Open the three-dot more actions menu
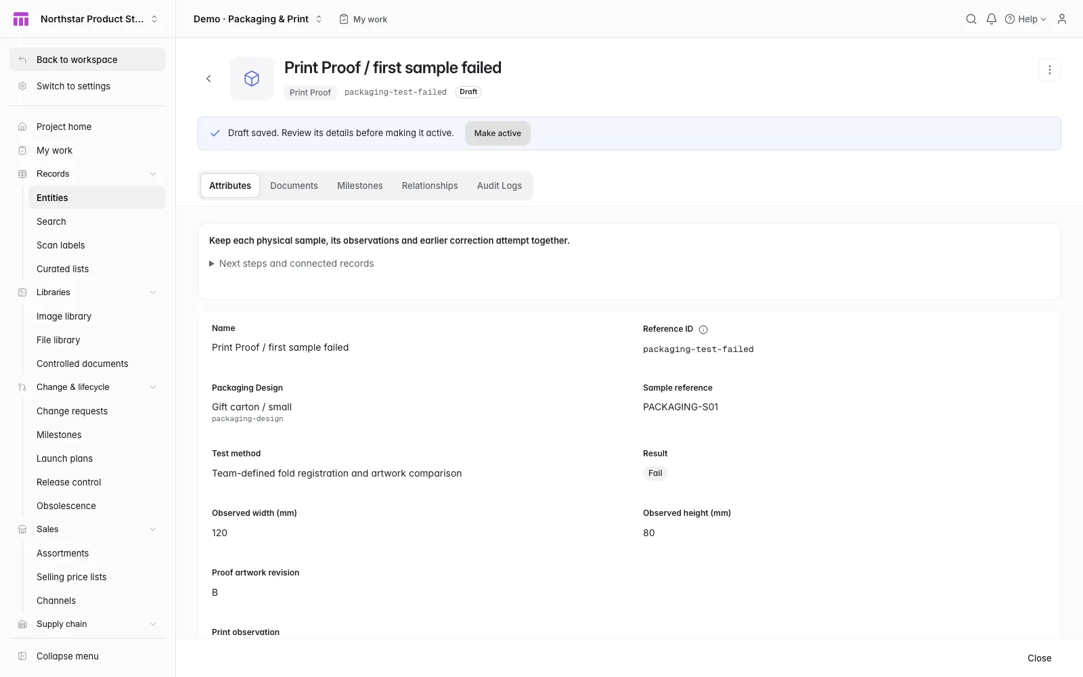Image resolution: width=1083 pixels, height=677 pixels. click(1050, 70)
